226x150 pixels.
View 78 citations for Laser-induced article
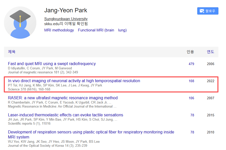coord(192,115)
